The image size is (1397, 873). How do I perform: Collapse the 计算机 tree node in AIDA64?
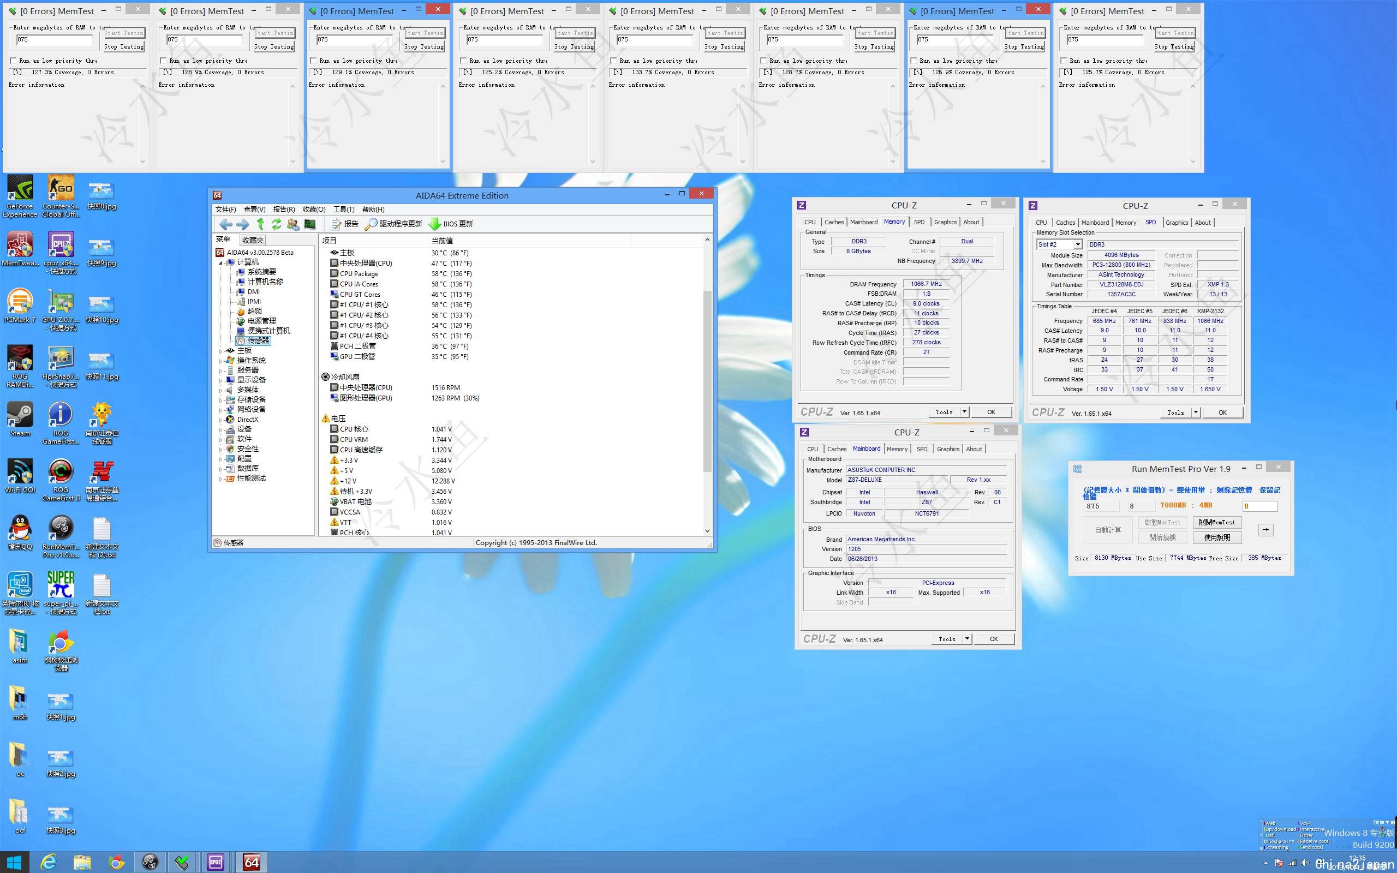click(220, 262)
